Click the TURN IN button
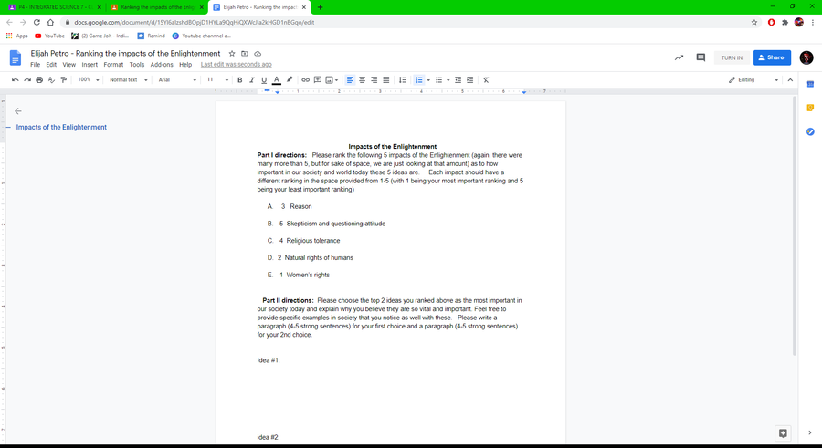Viewport: 822px width, 448px height. (x=732, y=57)
